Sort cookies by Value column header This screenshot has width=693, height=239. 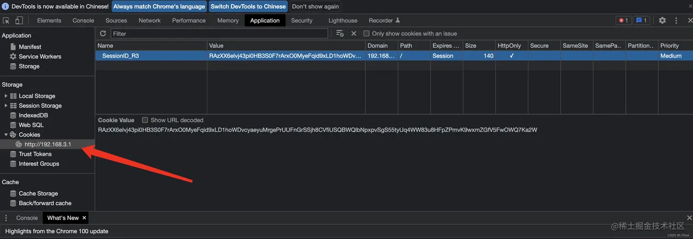(x=286, y=46)
